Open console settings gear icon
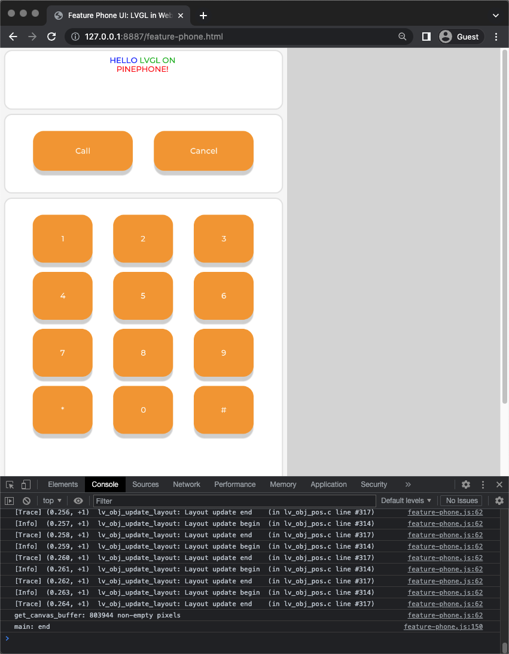This screenshot has width=509, height=654. click(x=499, y=501)
